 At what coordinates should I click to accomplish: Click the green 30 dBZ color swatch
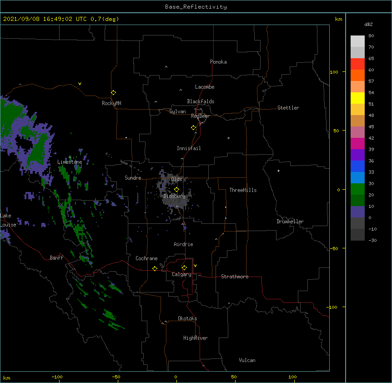pyautogui.click(x=357, y=189)
